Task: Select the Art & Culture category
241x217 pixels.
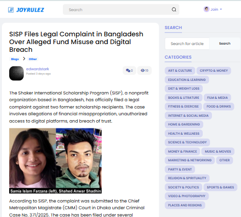Action: (x=180, y=71)
